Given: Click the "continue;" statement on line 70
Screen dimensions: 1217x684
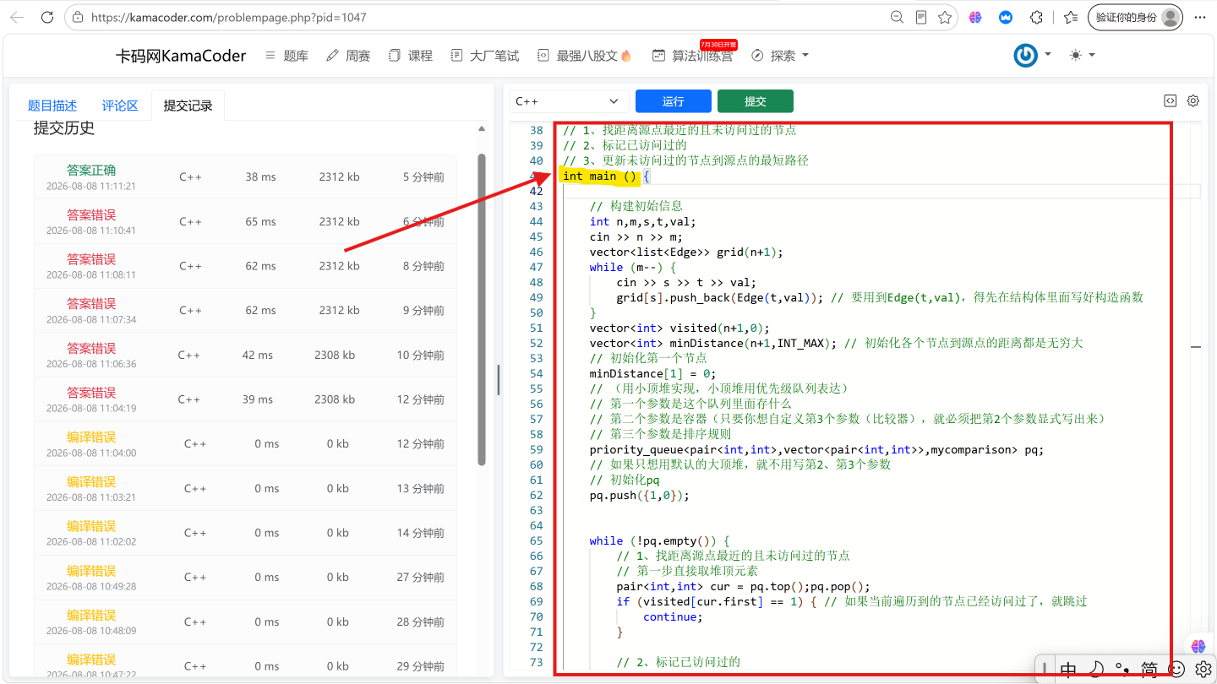Looking at the screenshot, I should coord(673,617).
